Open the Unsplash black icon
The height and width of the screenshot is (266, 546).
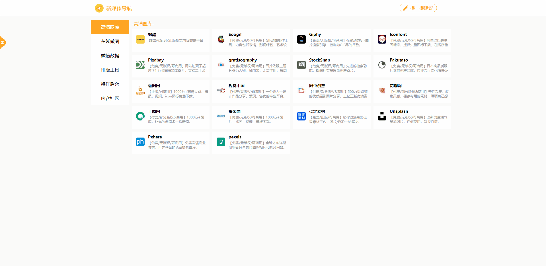(382, 116)
